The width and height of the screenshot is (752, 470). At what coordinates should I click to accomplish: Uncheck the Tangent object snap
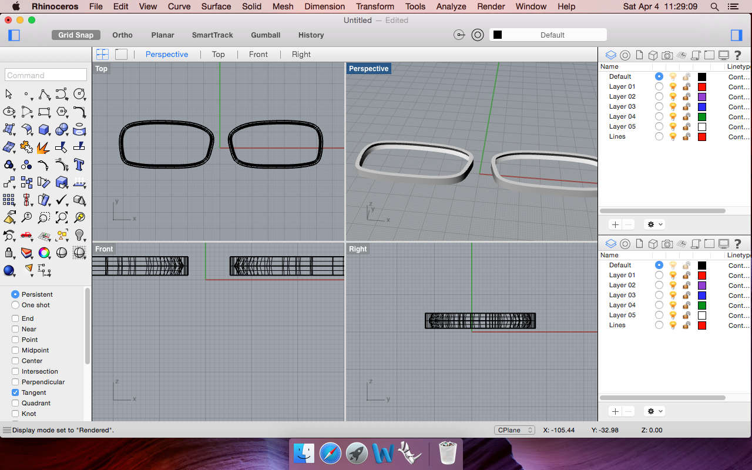pyautogui.click(x=15, y=392)
